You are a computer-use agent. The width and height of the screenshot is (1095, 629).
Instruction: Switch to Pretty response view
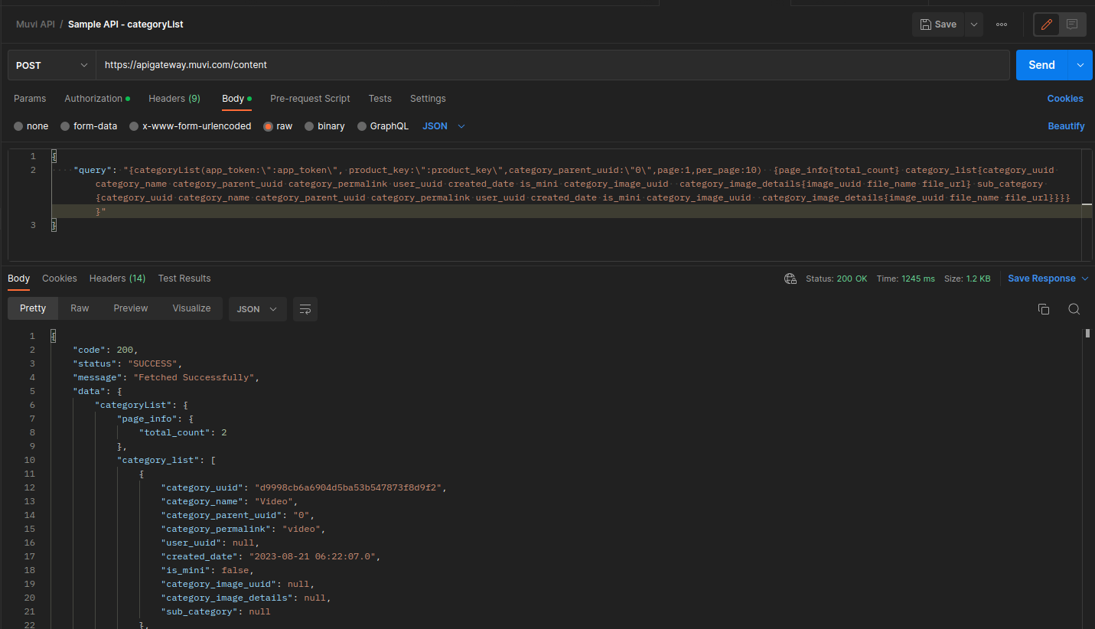coord(33,308)
